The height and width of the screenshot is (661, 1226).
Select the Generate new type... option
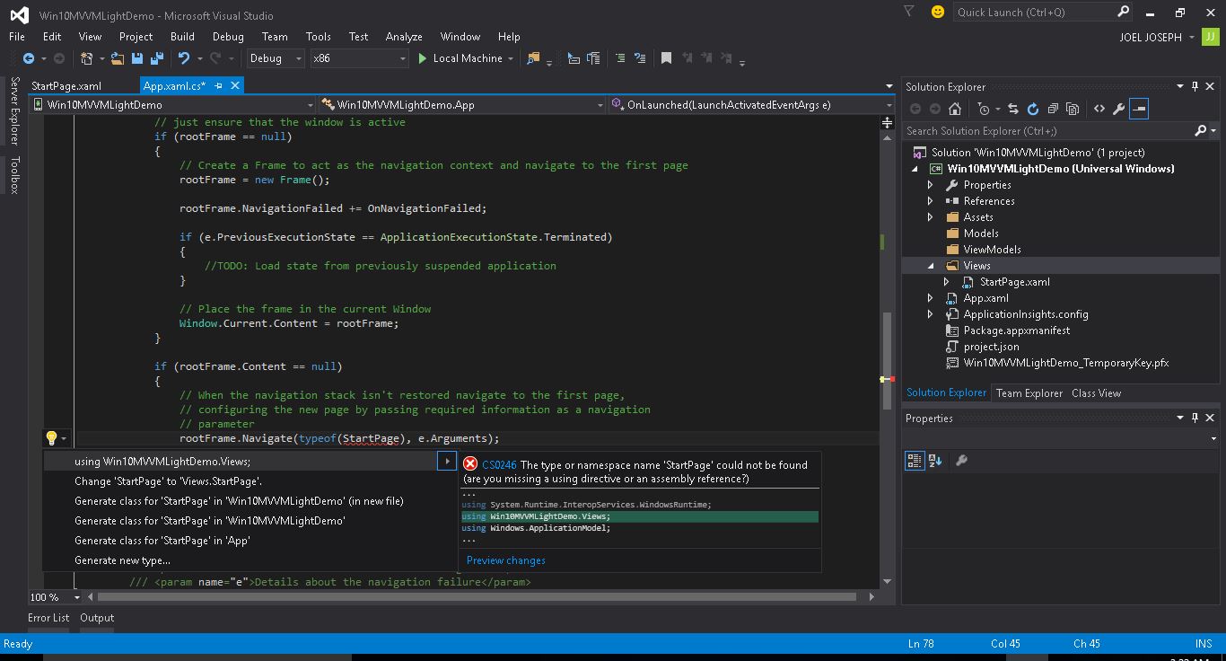tap(122, 560)
